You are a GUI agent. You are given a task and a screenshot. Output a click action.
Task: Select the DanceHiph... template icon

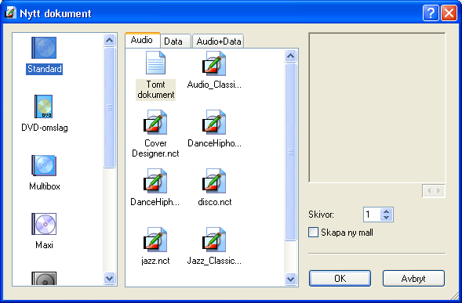[155, 181]
